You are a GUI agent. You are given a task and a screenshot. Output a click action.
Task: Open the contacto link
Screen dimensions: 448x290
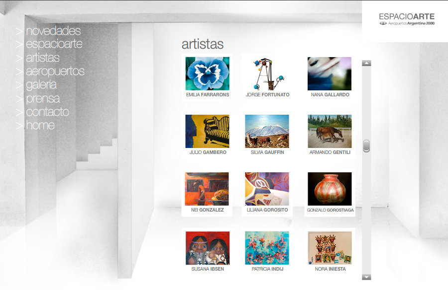[x=47, y=112]
